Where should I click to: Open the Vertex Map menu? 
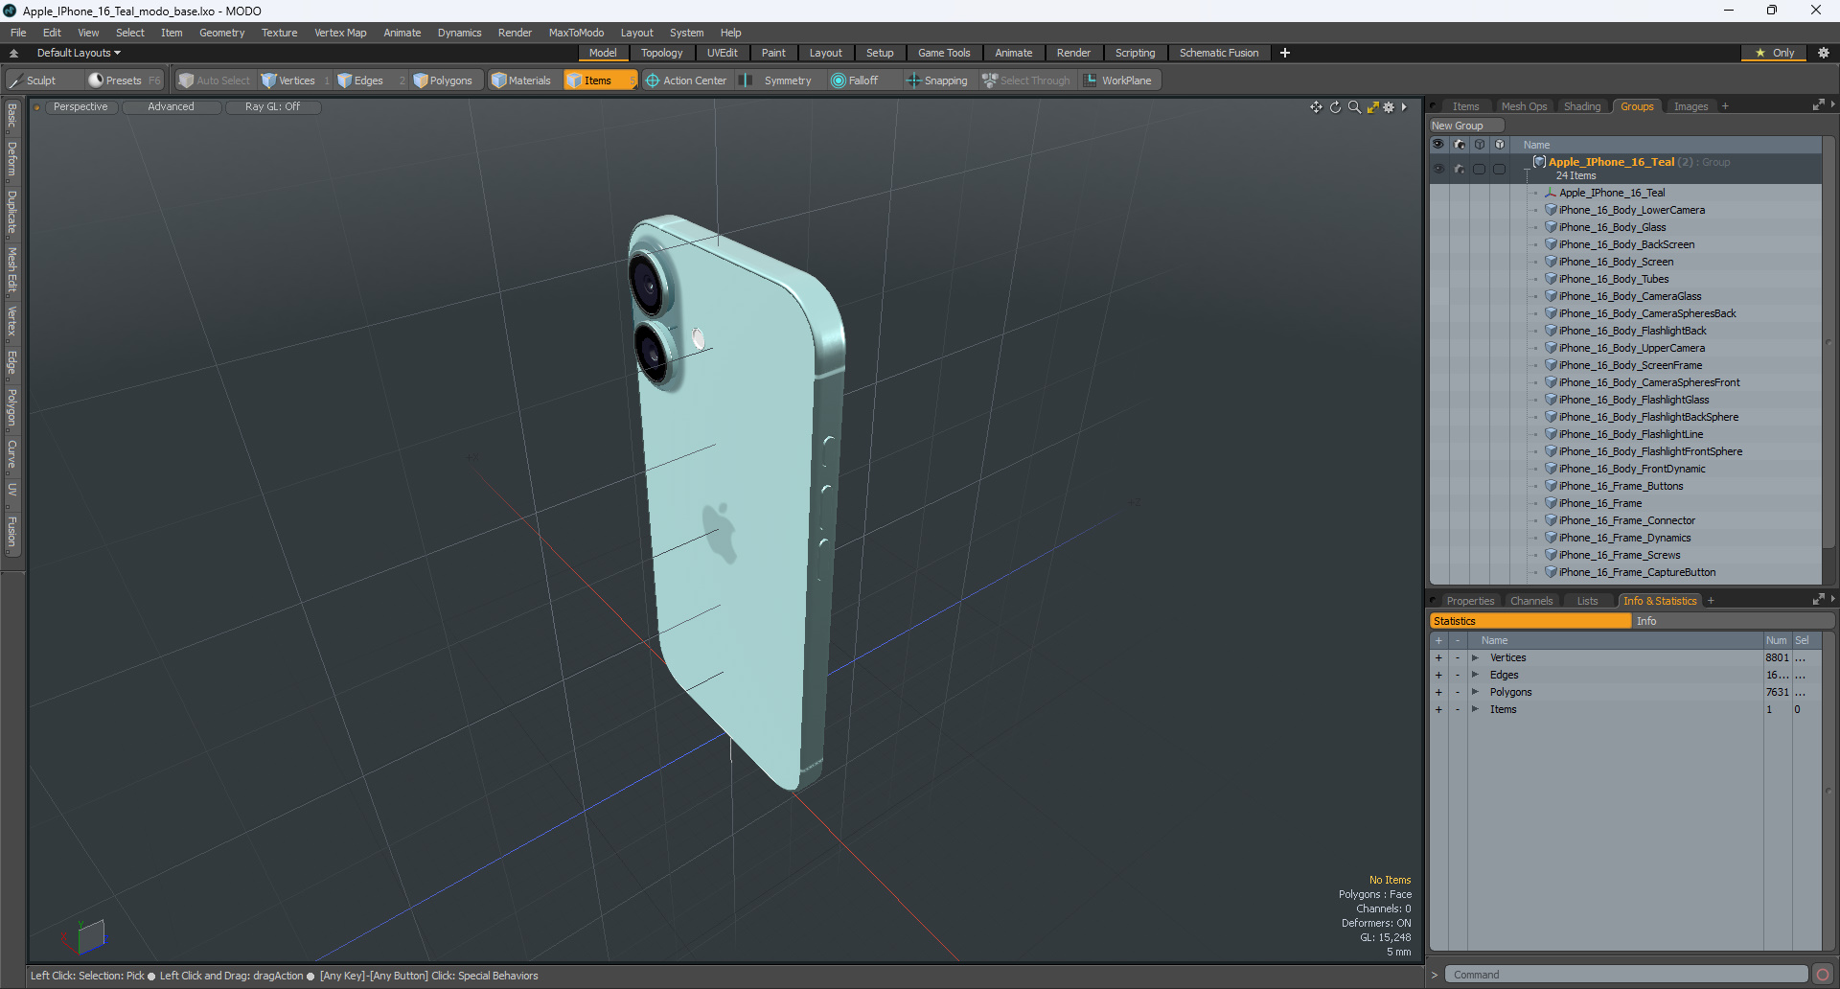[x=340, y=33]
